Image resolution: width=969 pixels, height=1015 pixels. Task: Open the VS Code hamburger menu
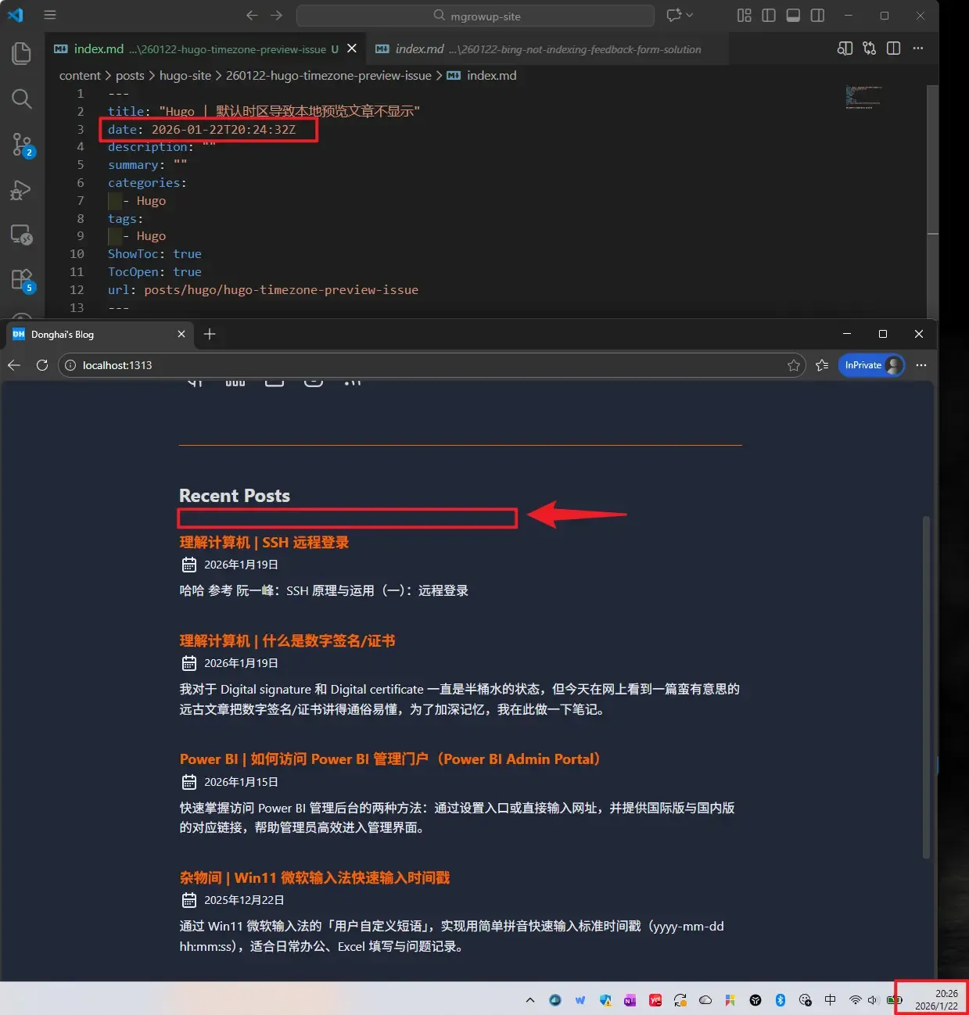point(50,14)
